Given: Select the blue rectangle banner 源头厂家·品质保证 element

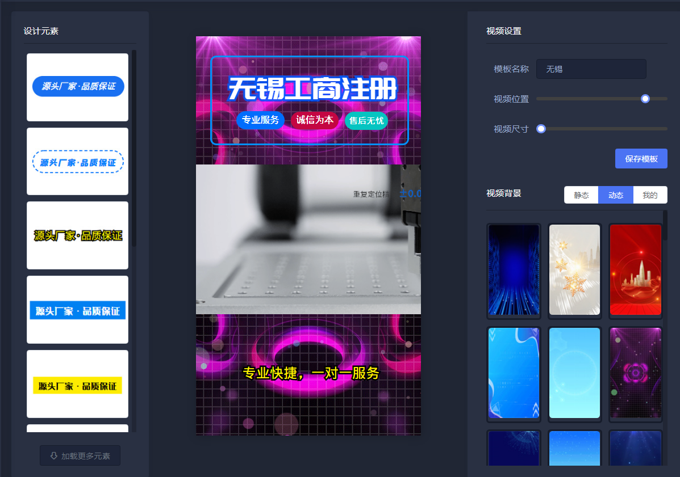Looking at the screenshot, I should [78, 310].
